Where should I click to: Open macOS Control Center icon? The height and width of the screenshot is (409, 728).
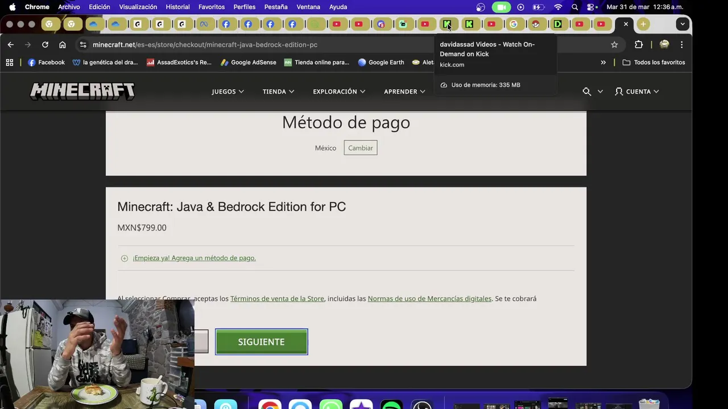pyautogui.click(x=592, y=7)
